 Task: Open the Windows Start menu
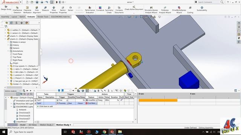pyautogui.click(x=3, y=132)
